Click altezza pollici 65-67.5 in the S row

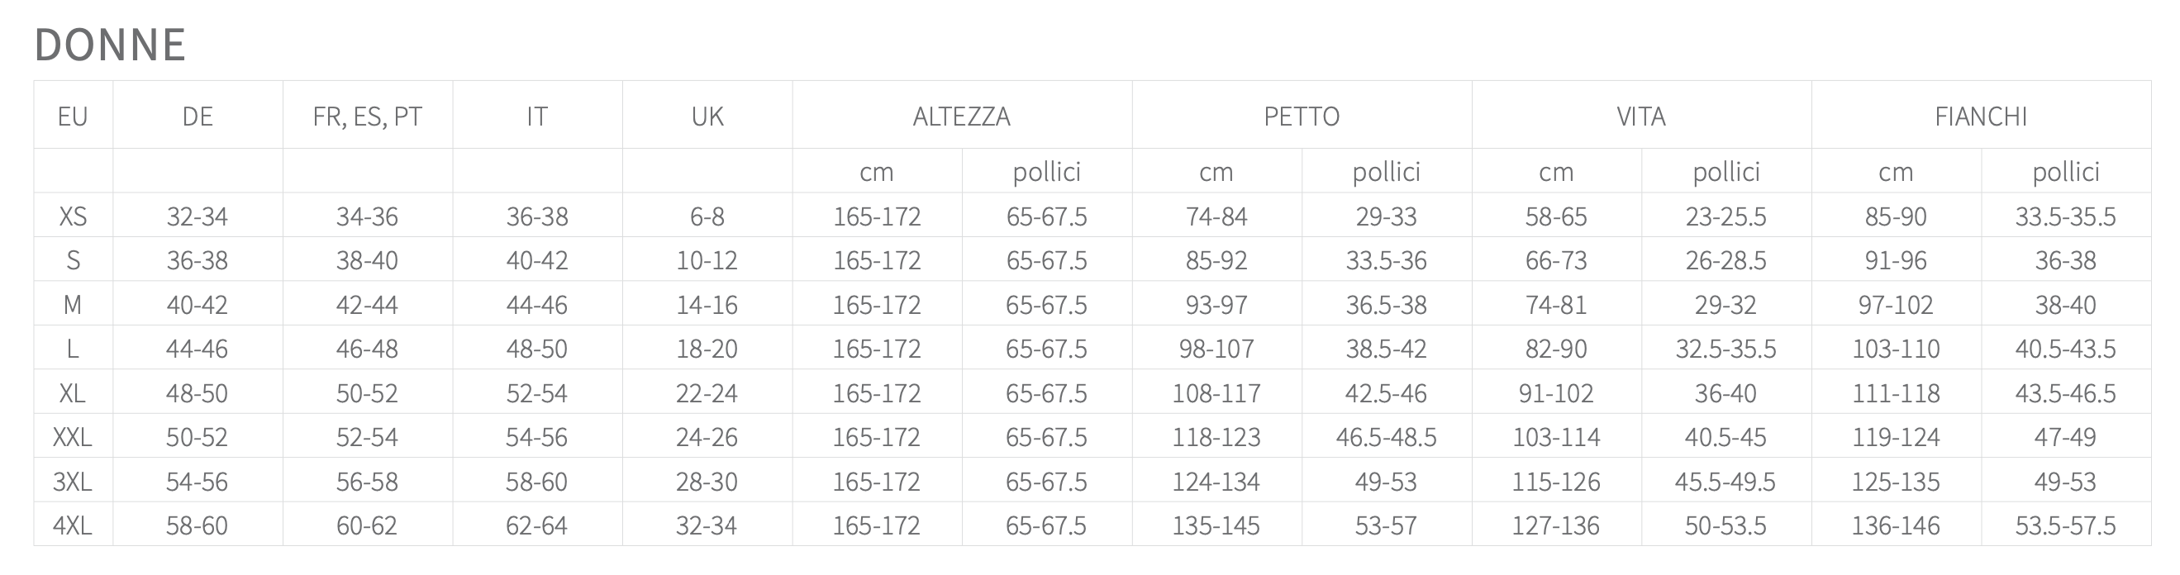pos(1047,260)
